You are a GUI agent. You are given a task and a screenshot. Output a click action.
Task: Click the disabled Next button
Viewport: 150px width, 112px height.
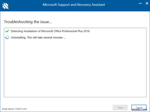(120, 108)
